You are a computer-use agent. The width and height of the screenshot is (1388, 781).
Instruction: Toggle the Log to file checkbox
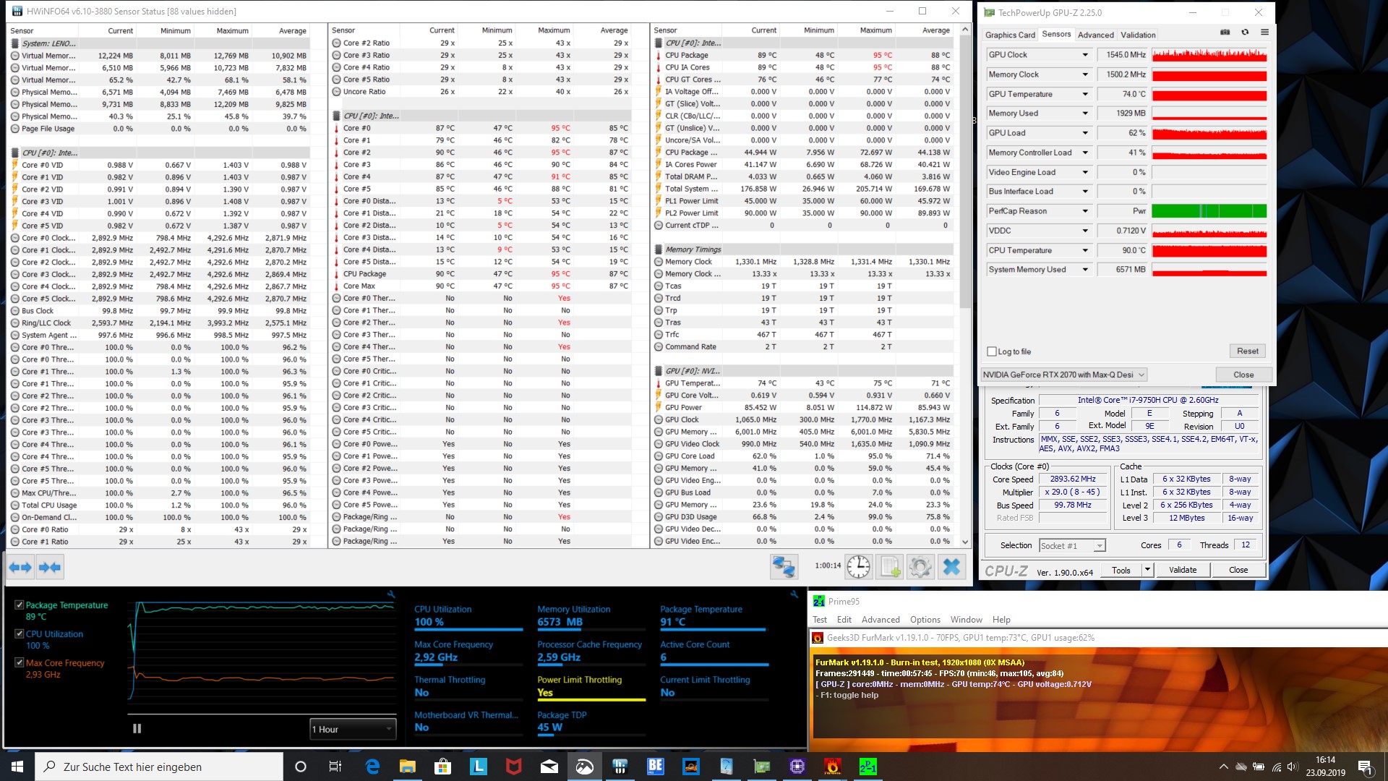pyautogui.click(x=992, y=351)
